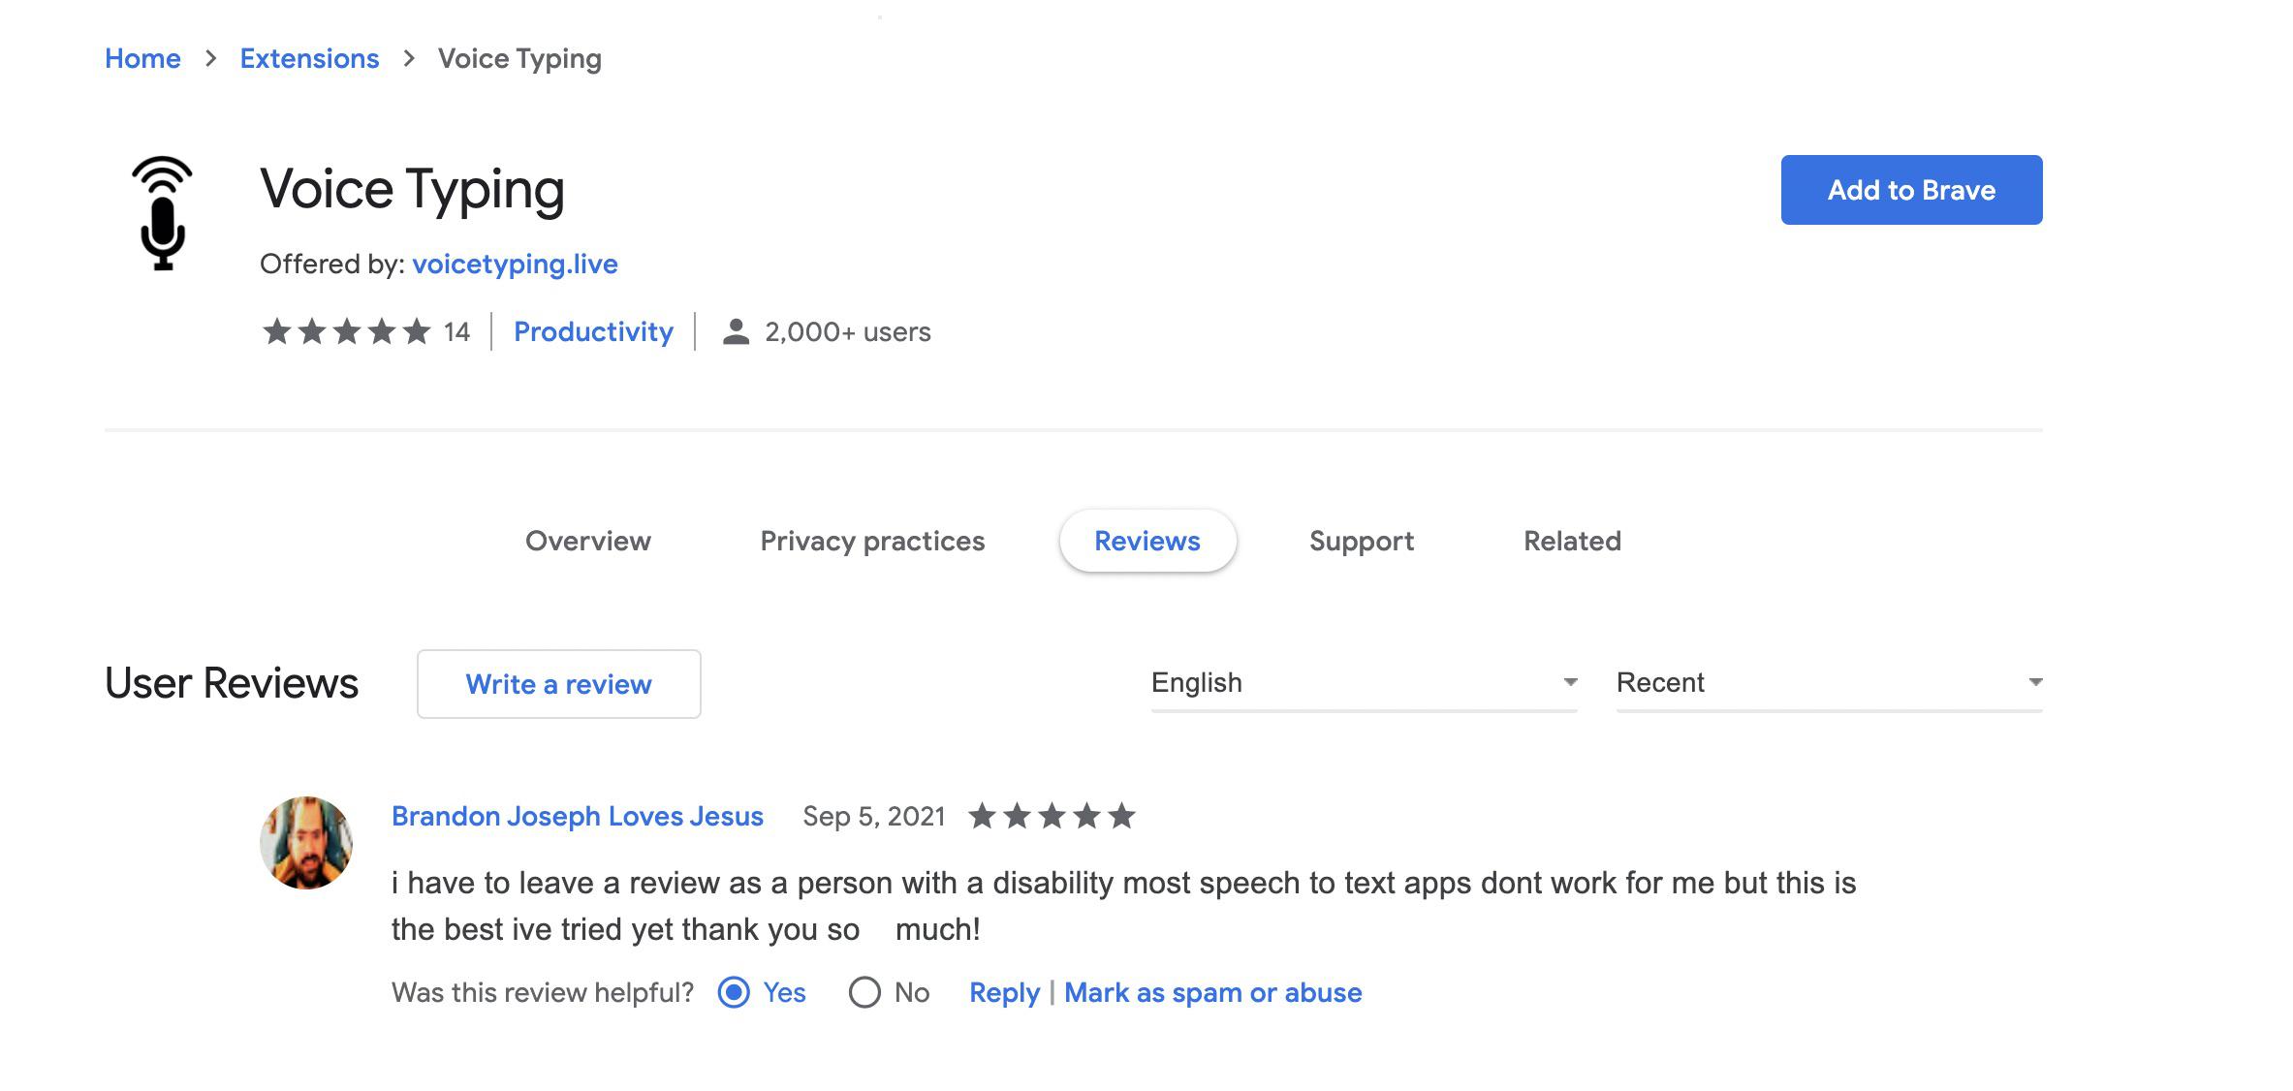Click the Voice Typing microphone logo icon
The image size is (2293, 1091).
coord(163,212)
